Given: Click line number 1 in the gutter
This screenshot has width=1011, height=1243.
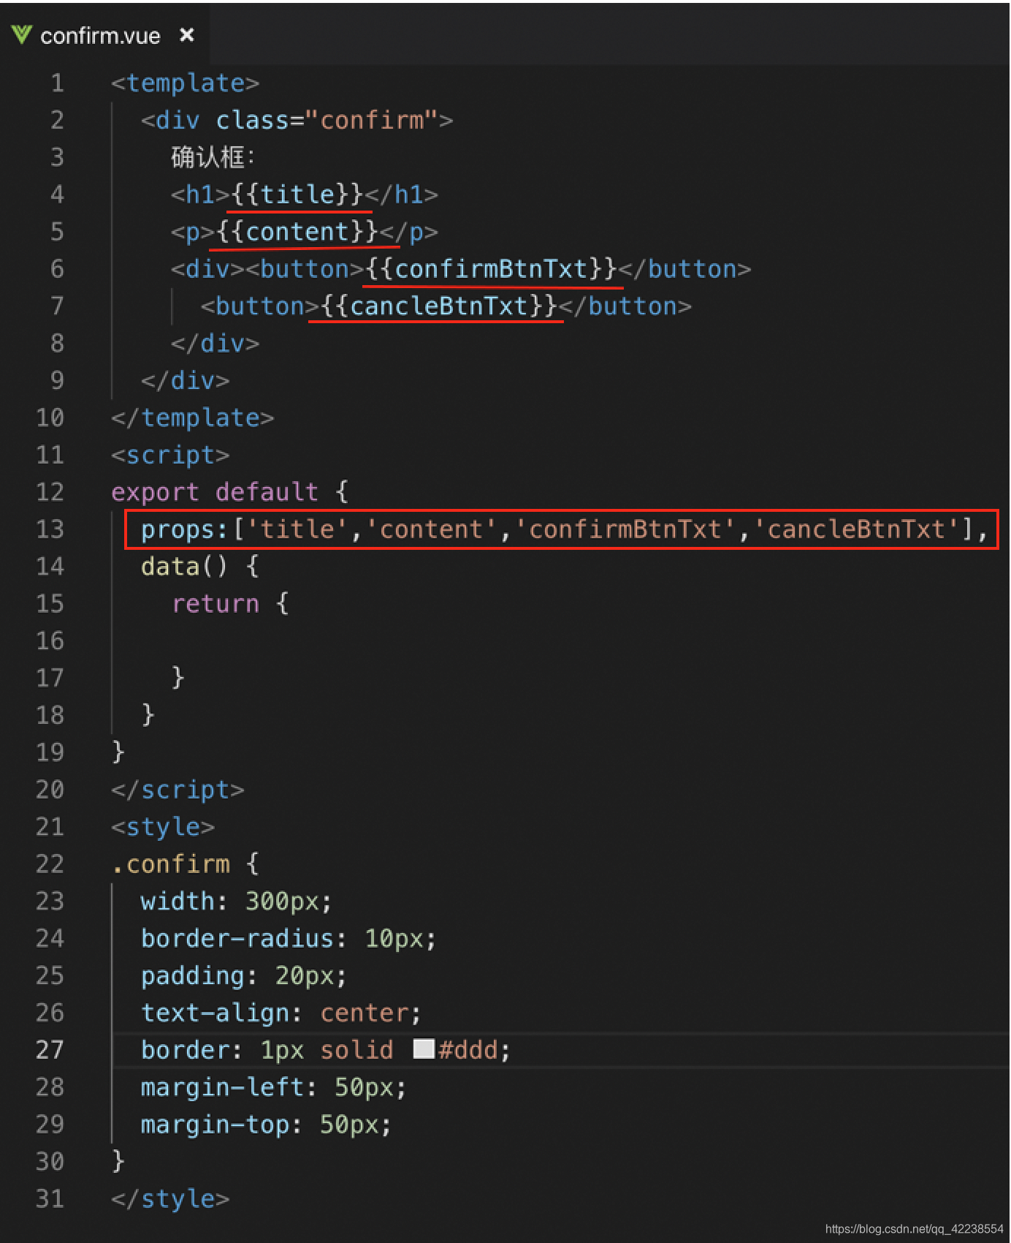Looking at the screenshot, I should (x=57, y=83).
